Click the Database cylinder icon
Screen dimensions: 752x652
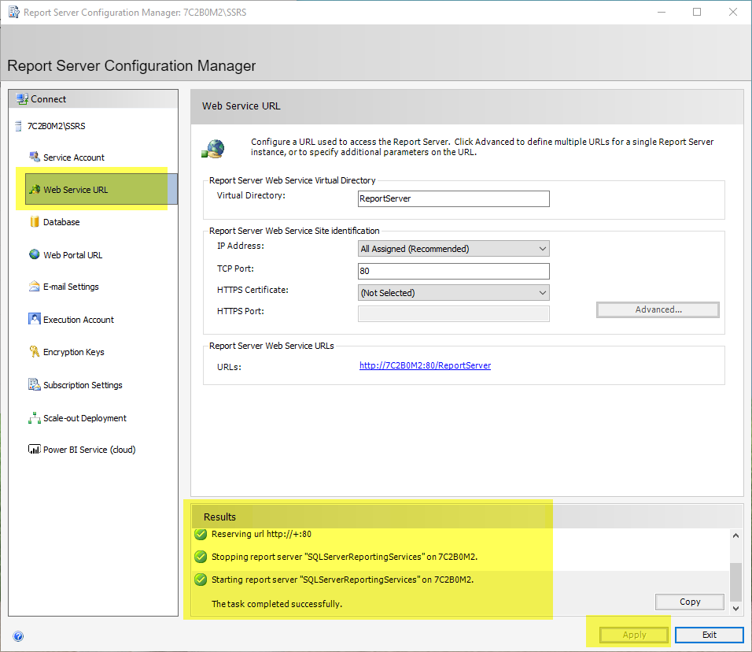pos(34,222)
